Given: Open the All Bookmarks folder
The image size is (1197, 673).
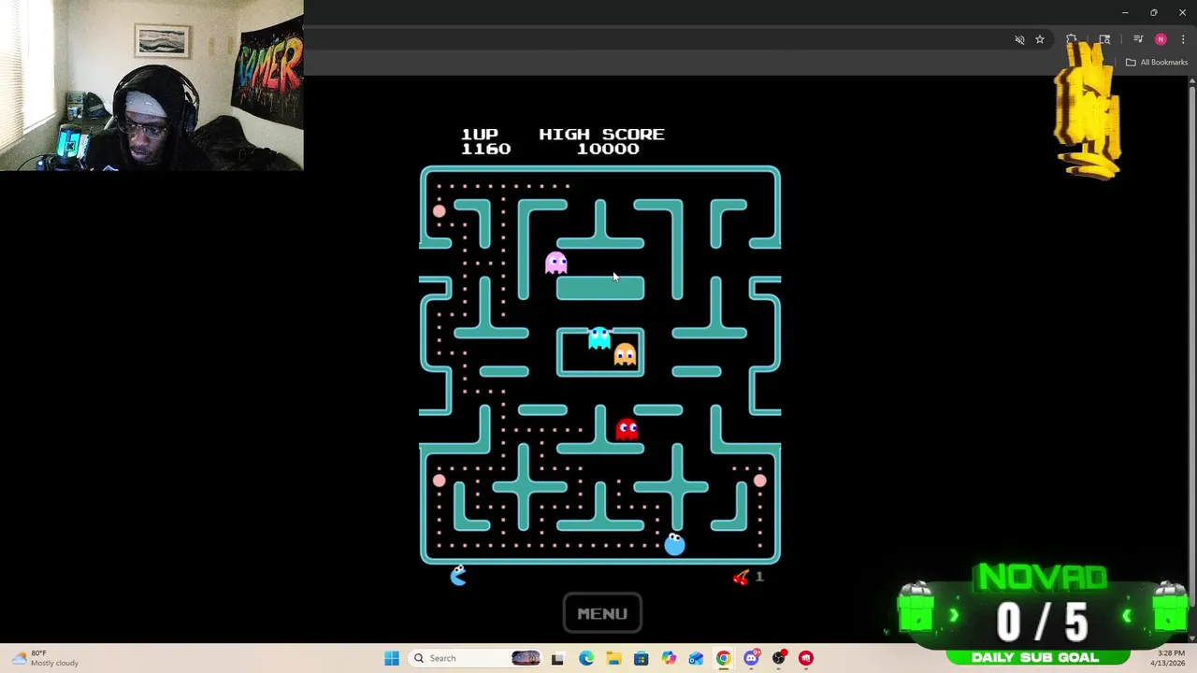Looking at the screenshot, I should (x=1157, y=63).
